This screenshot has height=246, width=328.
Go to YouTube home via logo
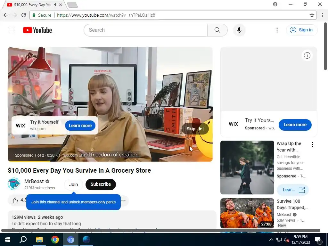click(37, 30)
